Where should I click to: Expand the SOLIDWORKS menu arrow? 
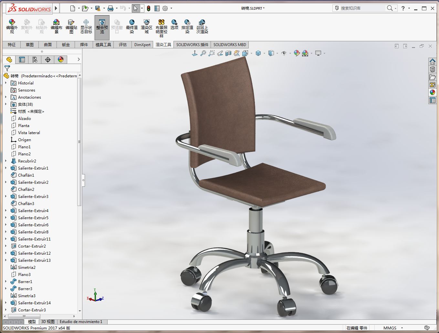[x=56, y=8]
